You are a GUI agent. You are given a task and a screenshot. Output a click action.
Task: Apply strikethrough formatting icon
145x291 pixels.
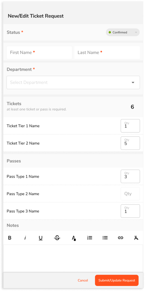pos(57,238)
